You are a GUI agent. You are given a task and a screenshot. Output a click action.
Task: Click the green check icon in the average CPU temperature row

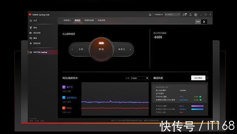[200, 97]
